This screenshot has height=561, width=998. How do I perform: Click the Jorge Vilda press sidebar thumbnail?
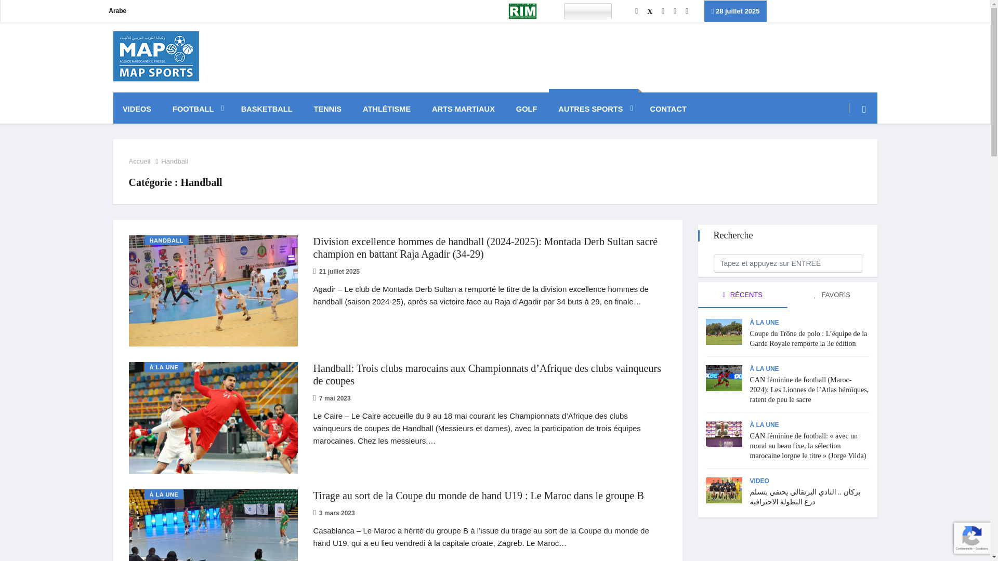pos(724,434)
